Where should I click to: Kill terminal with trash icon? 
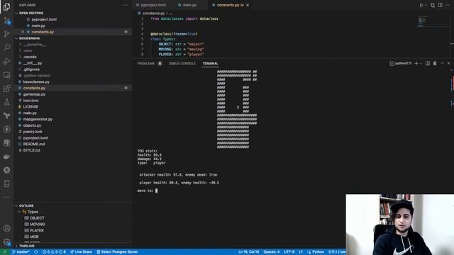point(435,63)
